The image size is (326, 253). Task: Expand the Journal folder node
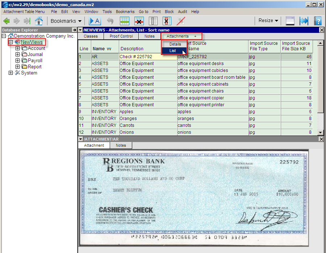pos(18,55)
